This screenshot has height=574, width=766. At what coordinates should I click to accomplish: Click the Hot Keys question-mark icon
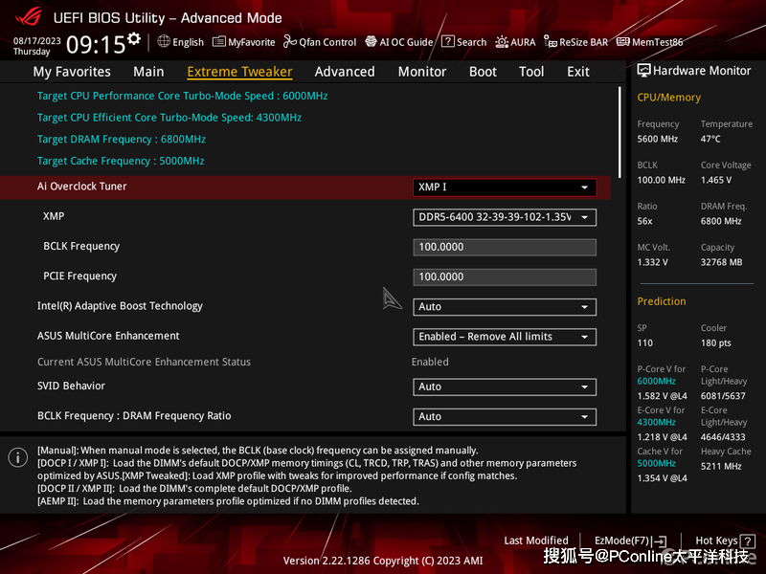pos(747,541)
